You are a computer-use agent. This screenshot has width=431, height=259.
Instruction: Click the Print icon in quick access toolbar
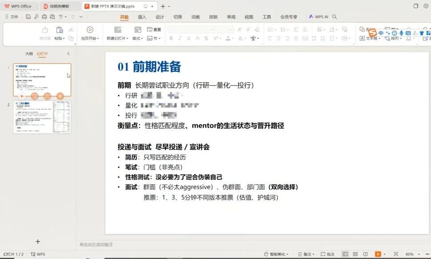(44, 17)
